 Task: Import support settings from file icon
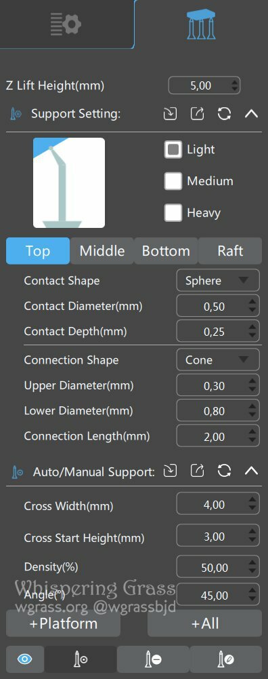tap(170, 115)
